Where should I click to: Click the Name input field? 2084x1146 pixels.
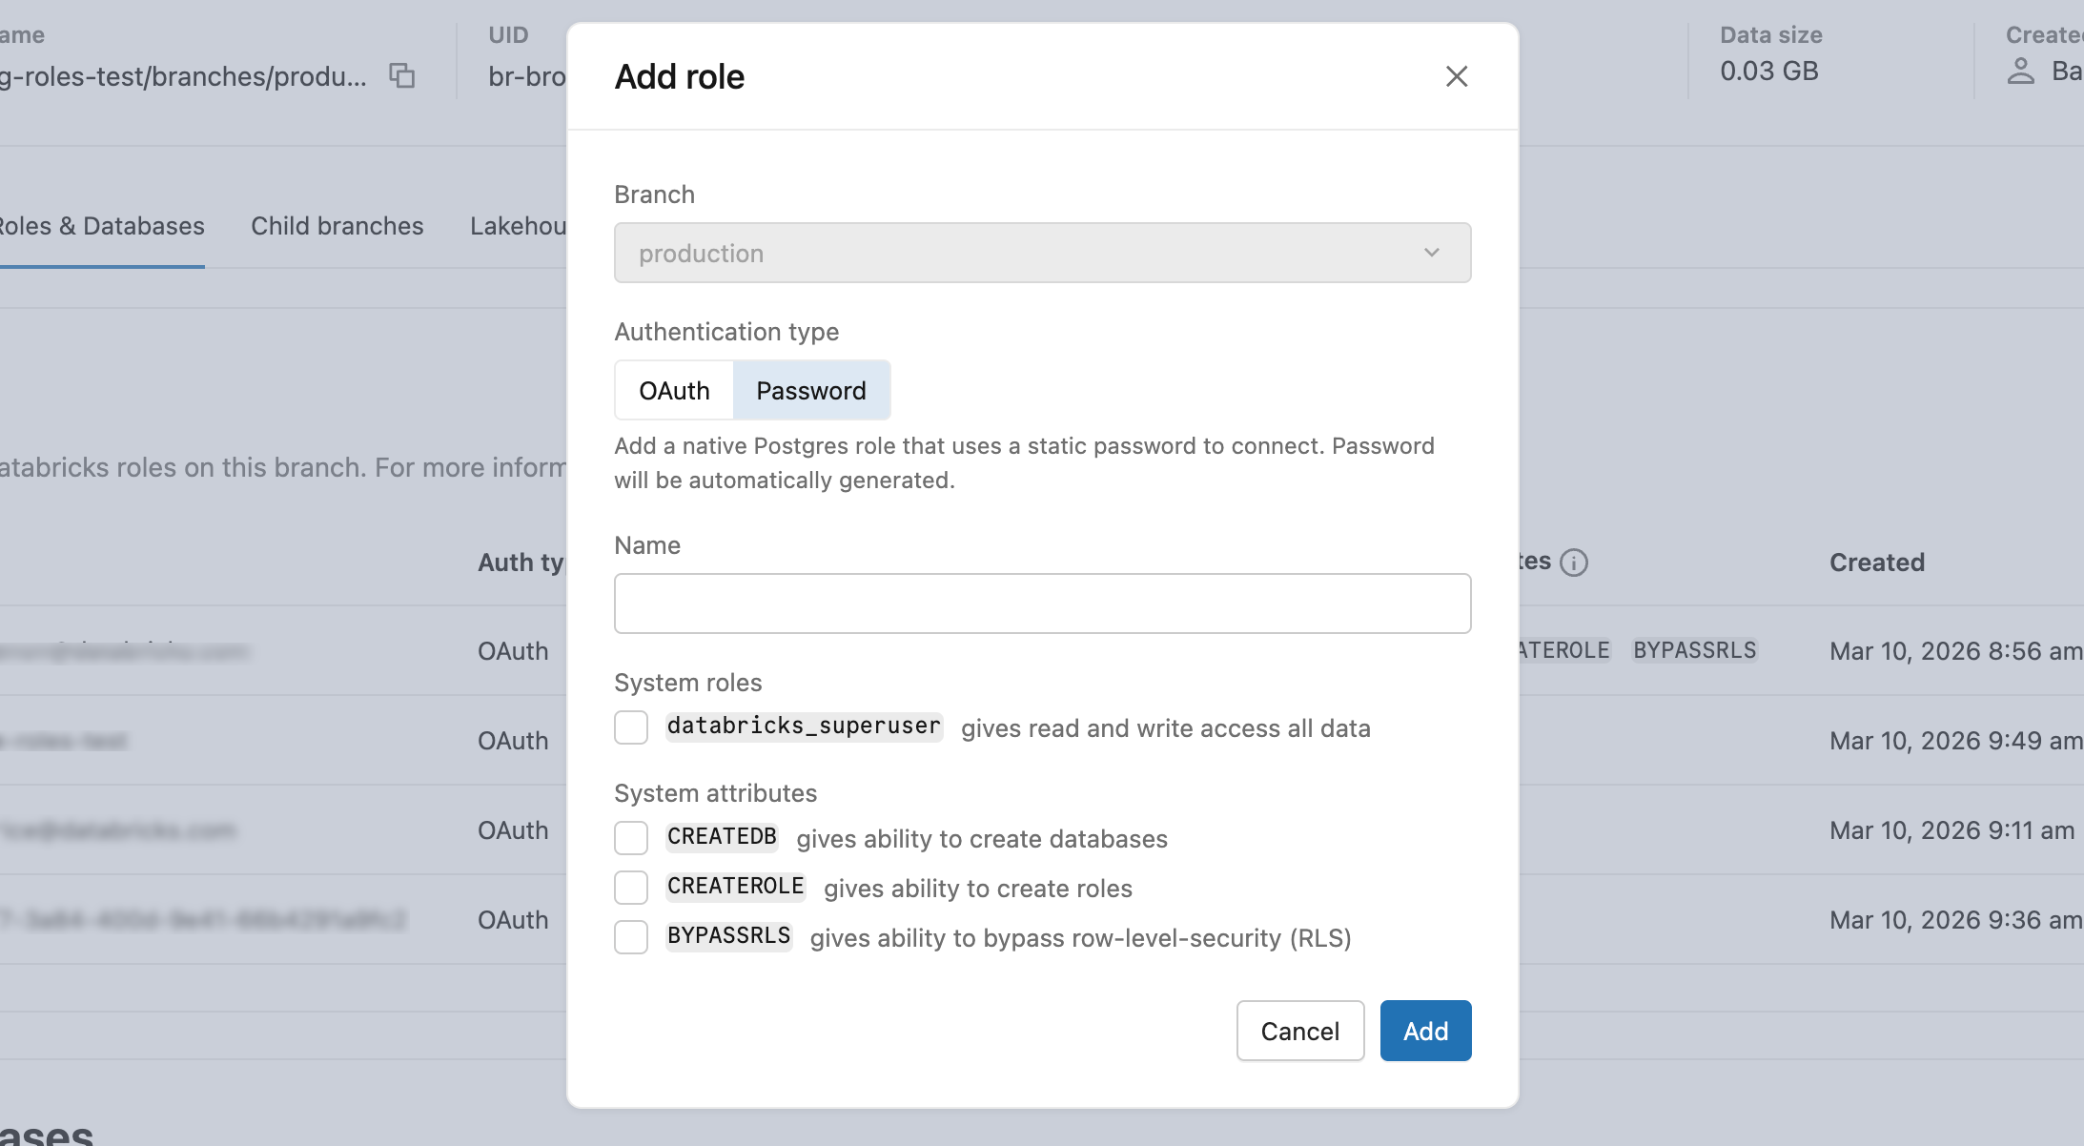coord(1042,603)
